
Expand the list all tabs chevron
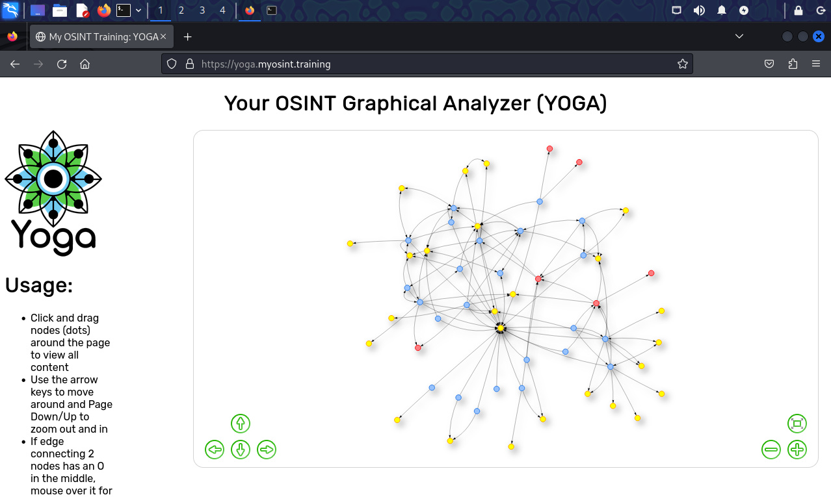coord(739,37)
